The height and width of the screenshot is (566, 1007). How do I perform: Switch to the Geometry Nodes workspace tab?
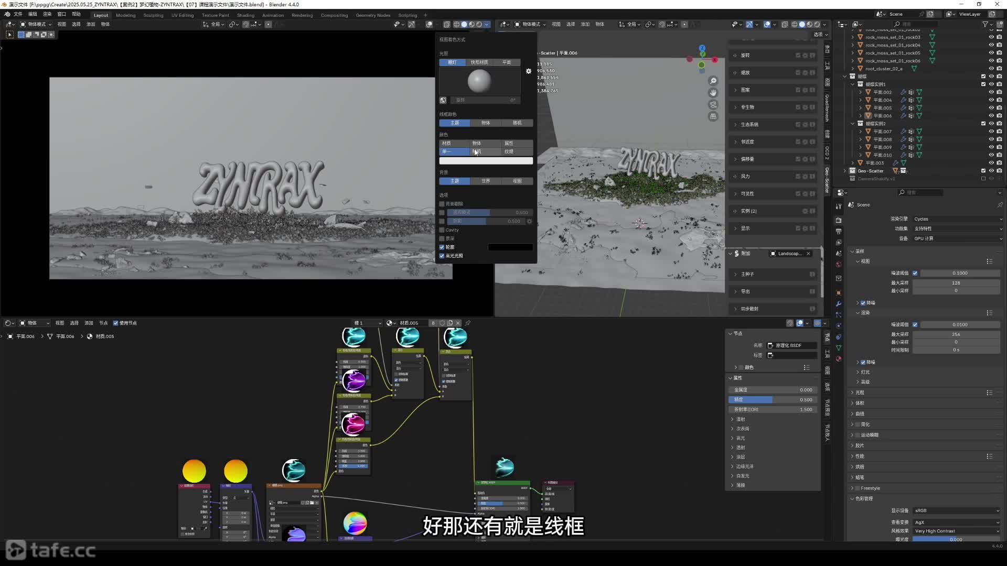(373, 15)
